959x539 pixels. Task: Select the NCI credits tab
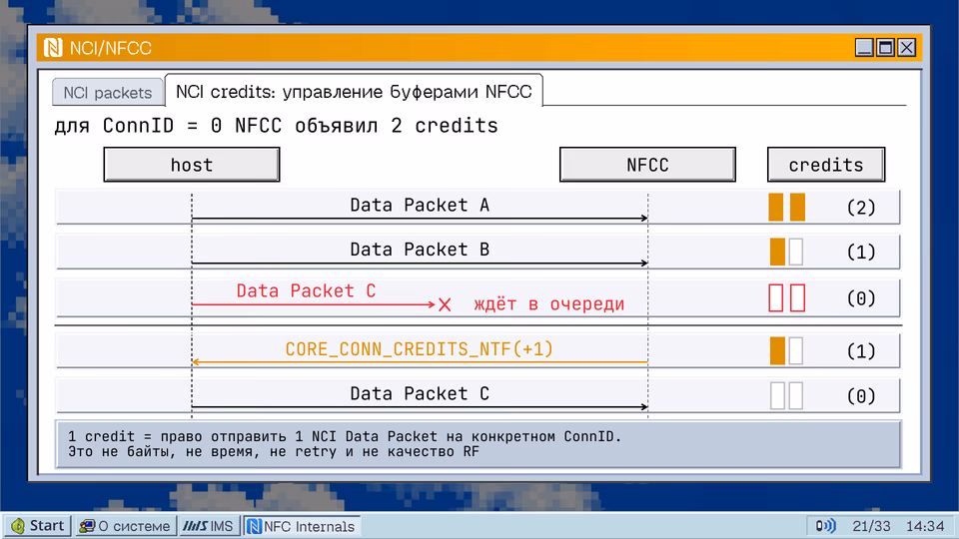point(354,92)
